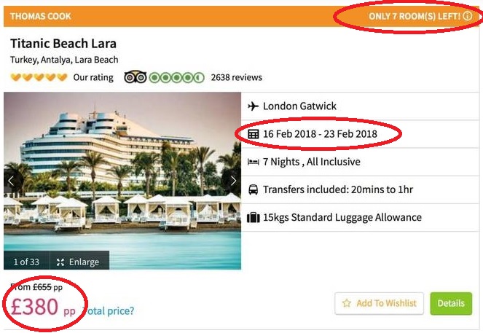Click the info icon beside rooms left
This screenshot has height=333, width=483.
(x=468, y=15)
